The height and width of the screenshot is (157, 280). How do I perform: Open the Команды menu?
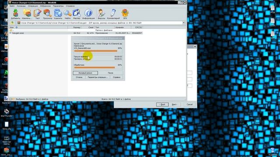click(x=21, y=6)
